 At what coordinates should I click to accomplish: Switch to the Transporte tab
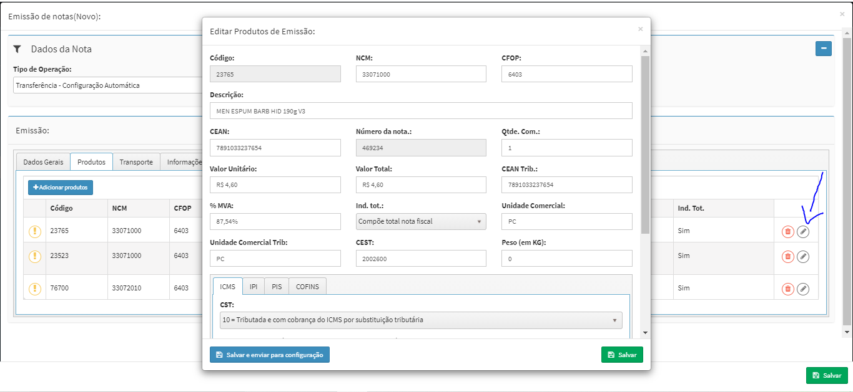[x=136, y=161]
